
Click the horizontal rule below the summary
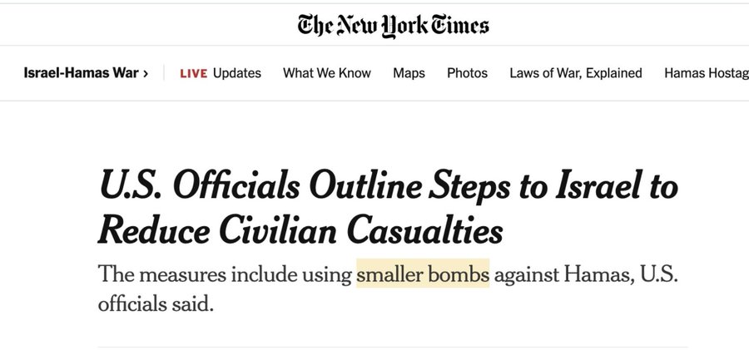(393, 347)
